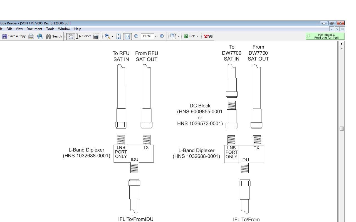
Task: Select the Zoom In magnifier tool
Action: (x=107, y=36)
